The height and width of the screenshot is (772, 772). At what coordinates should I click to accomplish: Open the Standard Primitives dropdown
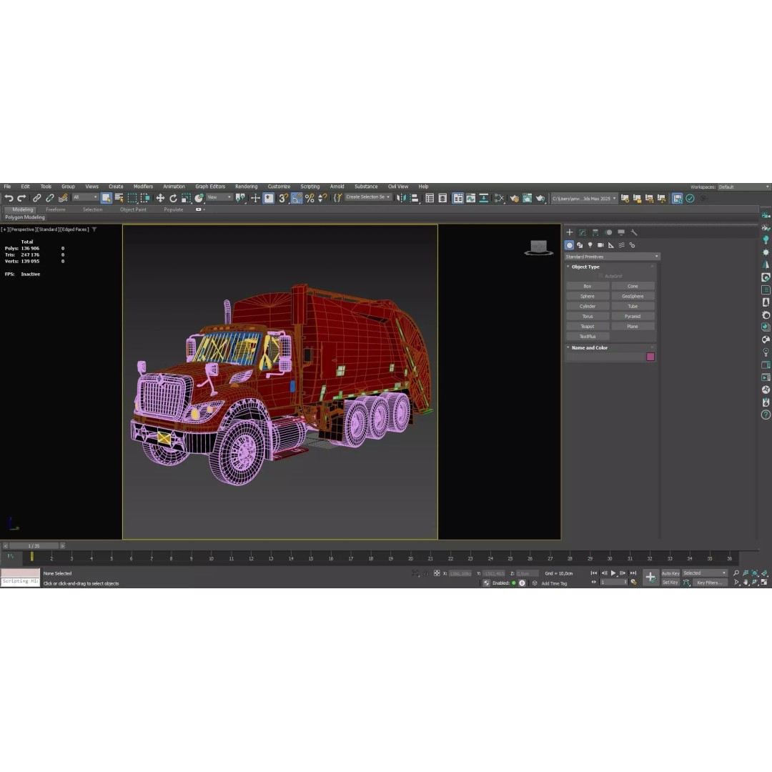(612, 257)
